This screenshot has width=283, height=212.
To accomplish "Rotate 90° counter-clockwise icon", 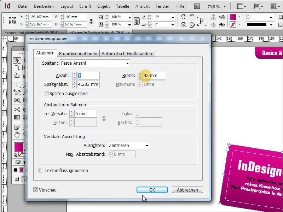I will (192, 17).
